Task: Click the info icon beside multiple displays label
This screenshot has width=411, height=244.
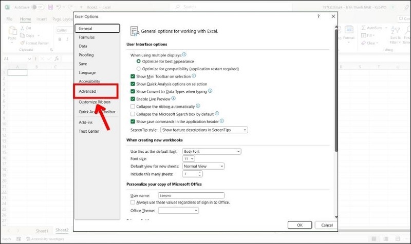Action: click(x=184, y=54)
